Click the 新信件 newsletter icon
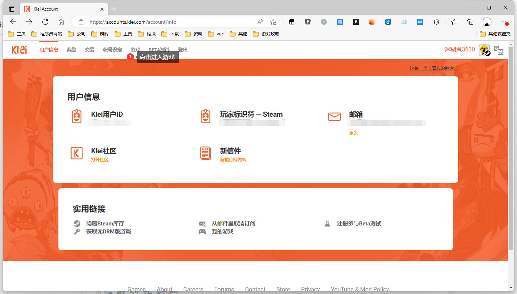The width and height of the screenshot is (517, 294). coord(206,153)
